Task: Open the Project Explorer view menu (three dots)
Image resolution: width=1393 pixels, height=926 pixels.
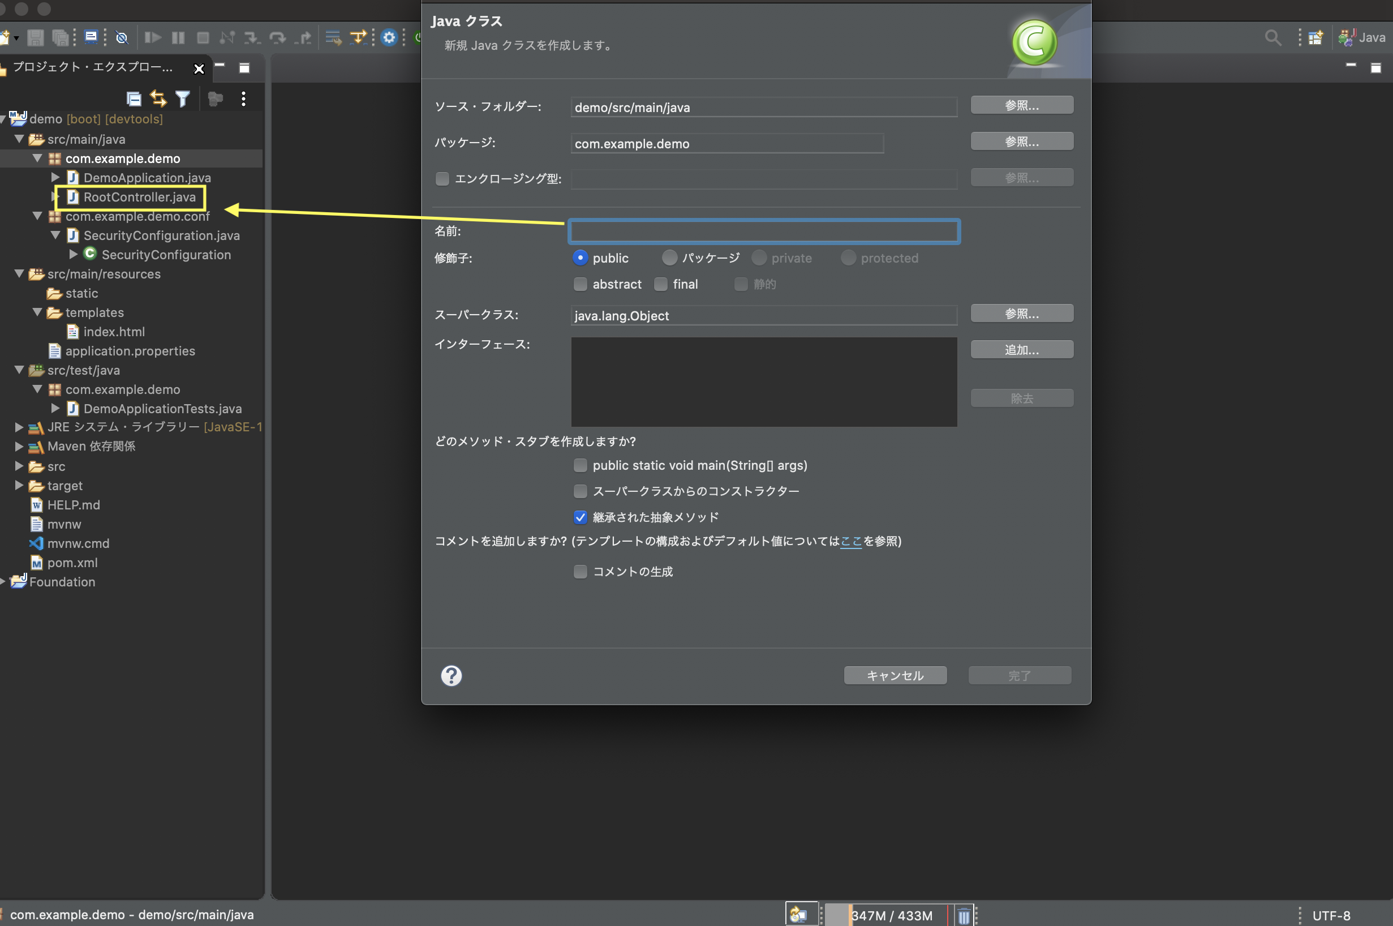Action: (x=243, y=98)
